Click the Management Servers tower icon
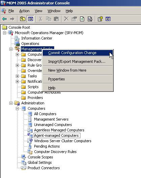 [30, 119]
